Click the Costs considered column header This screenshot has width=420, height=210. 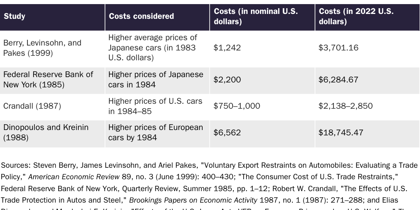[x=141, y=16]
